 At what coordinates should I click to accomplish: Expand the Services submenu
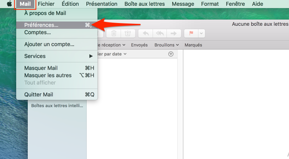(57, 56)
